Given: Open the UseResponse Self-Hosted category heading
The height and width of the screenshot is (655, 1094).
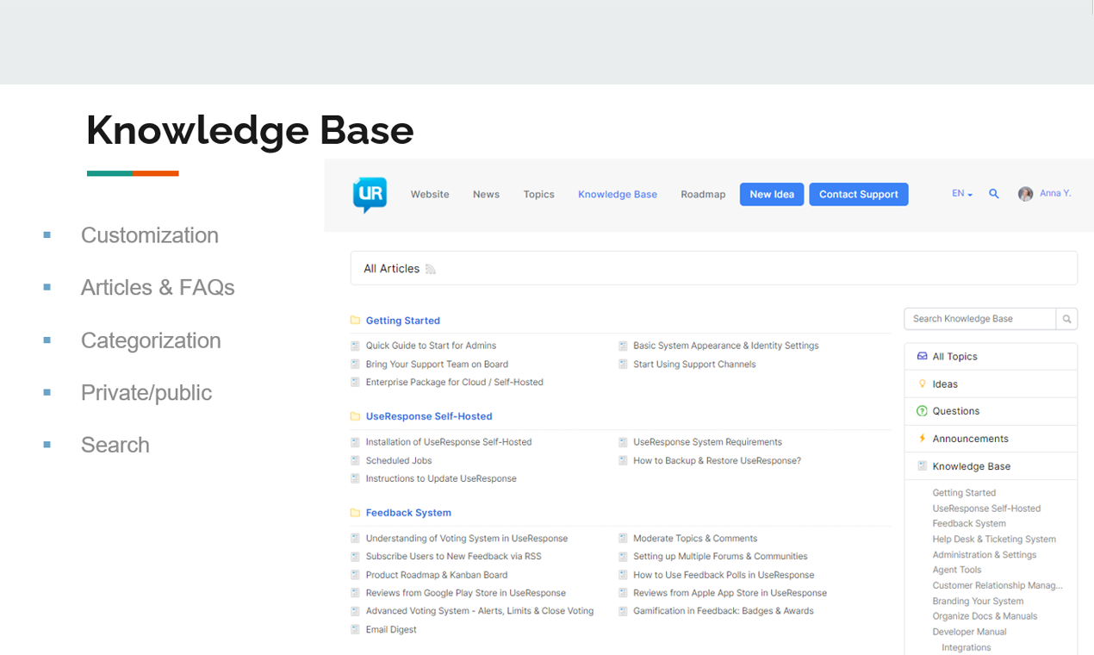Looking at the screenshot, I should pos(429,416).
